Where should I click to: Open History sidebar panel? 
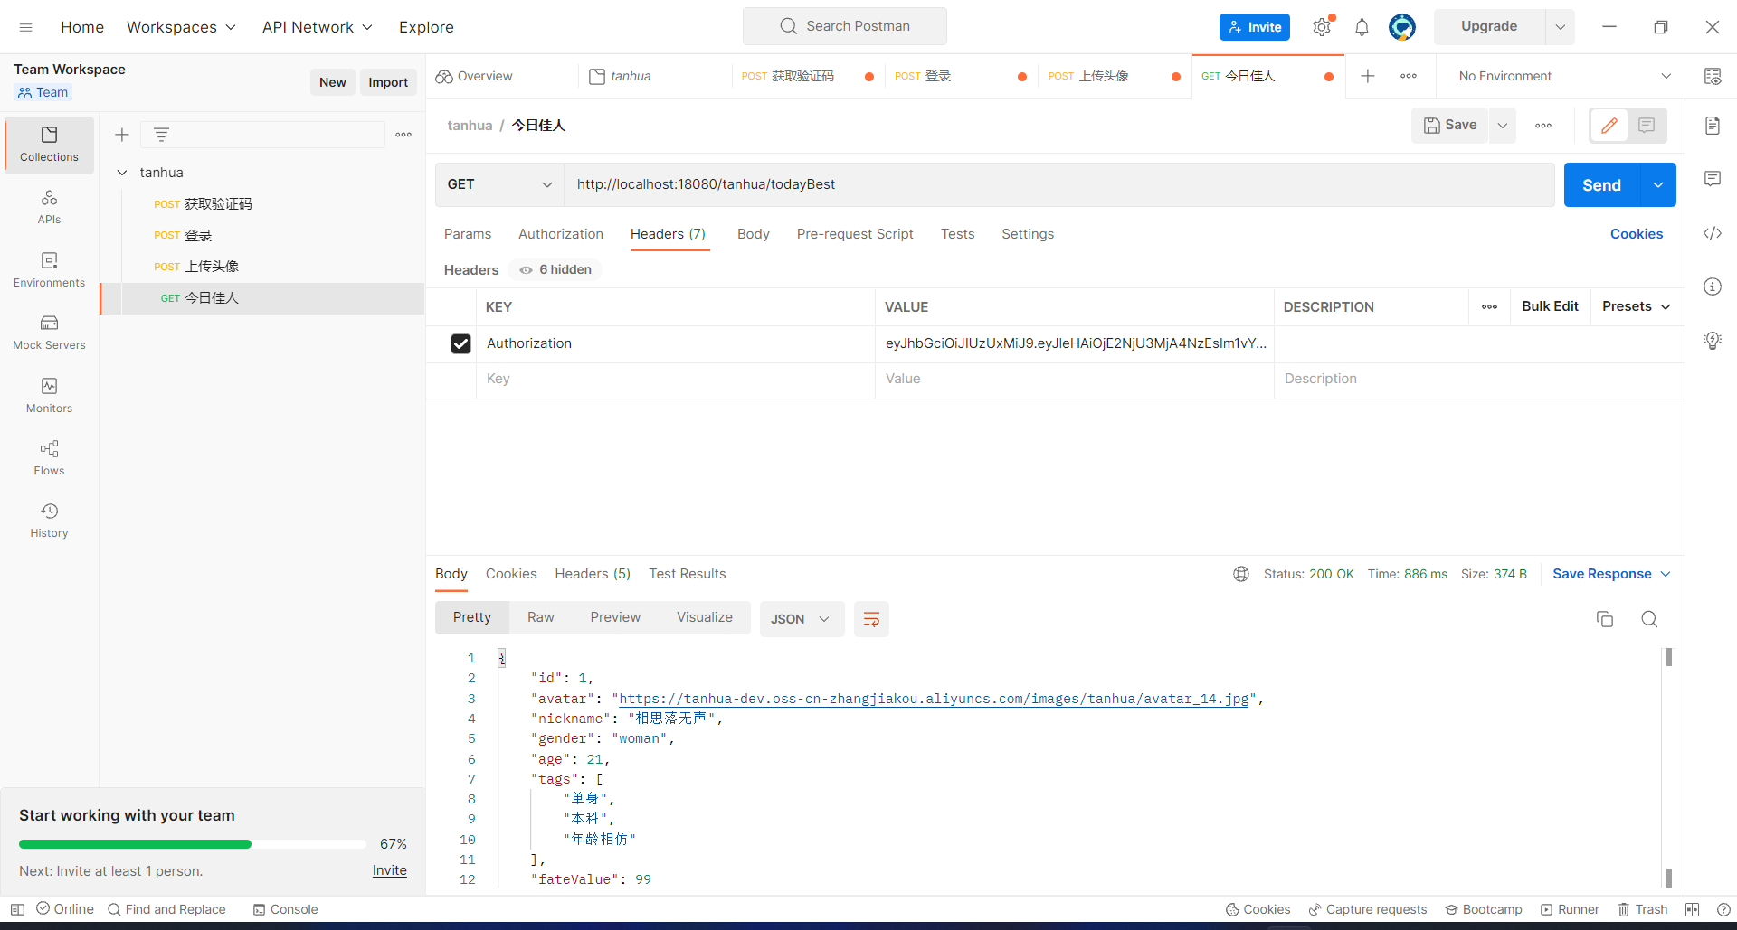(50, 521)
